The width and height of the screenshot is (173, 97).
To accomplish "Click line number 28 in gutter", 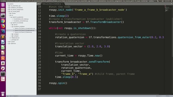I will click(x=39, y=62).
